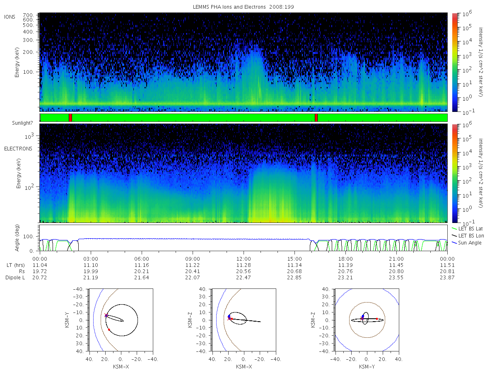Click the KSM-X versus KSM-Z orbit plot
The image size is (497, 373).
coord(244,320)
